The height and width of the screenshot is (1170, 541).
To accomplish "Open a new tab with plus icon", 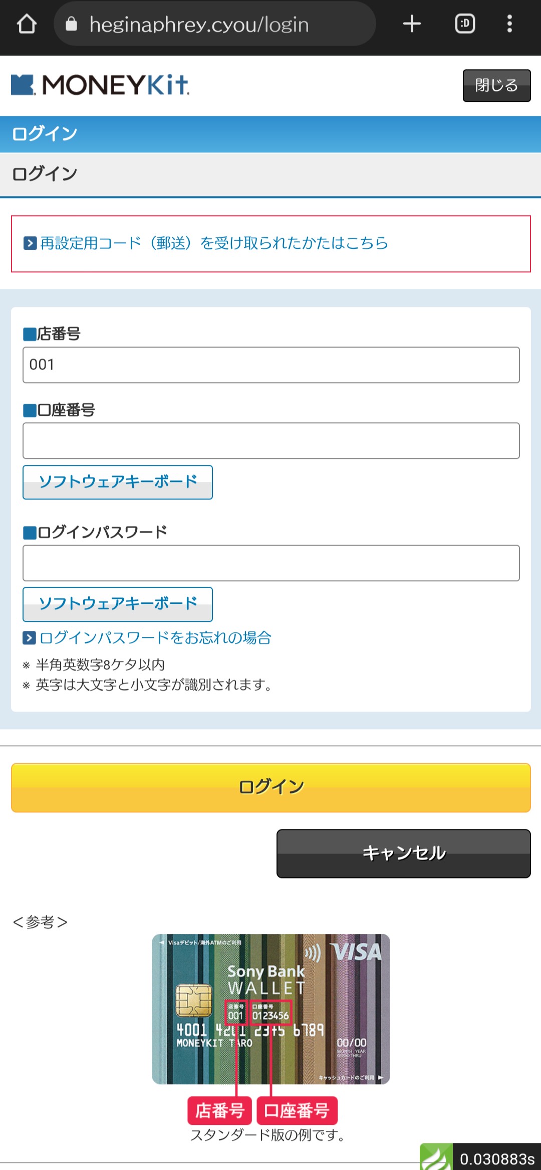I will click(412, 24).
